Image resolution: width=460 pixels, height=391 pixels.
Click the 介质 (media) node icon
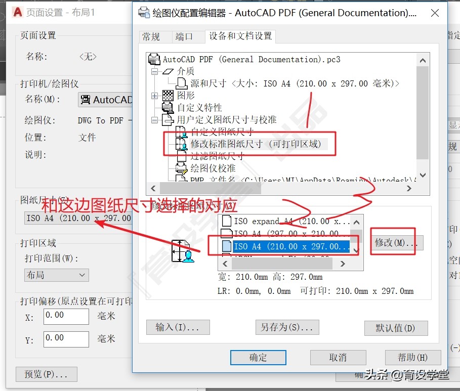click(169, 71)
